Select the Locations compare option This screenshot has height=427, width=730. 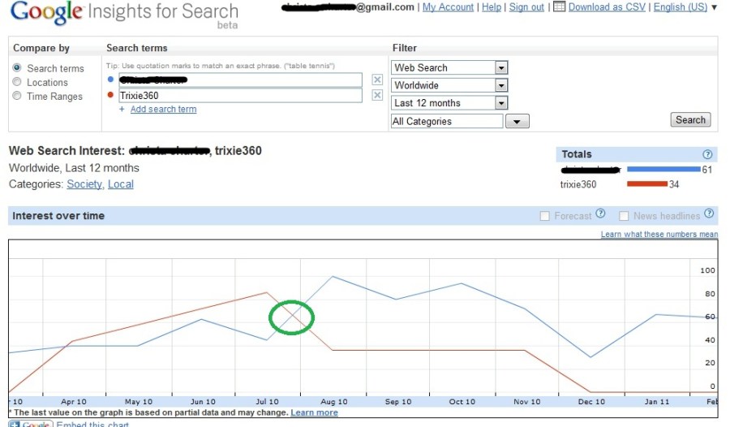tap(17, 82)
